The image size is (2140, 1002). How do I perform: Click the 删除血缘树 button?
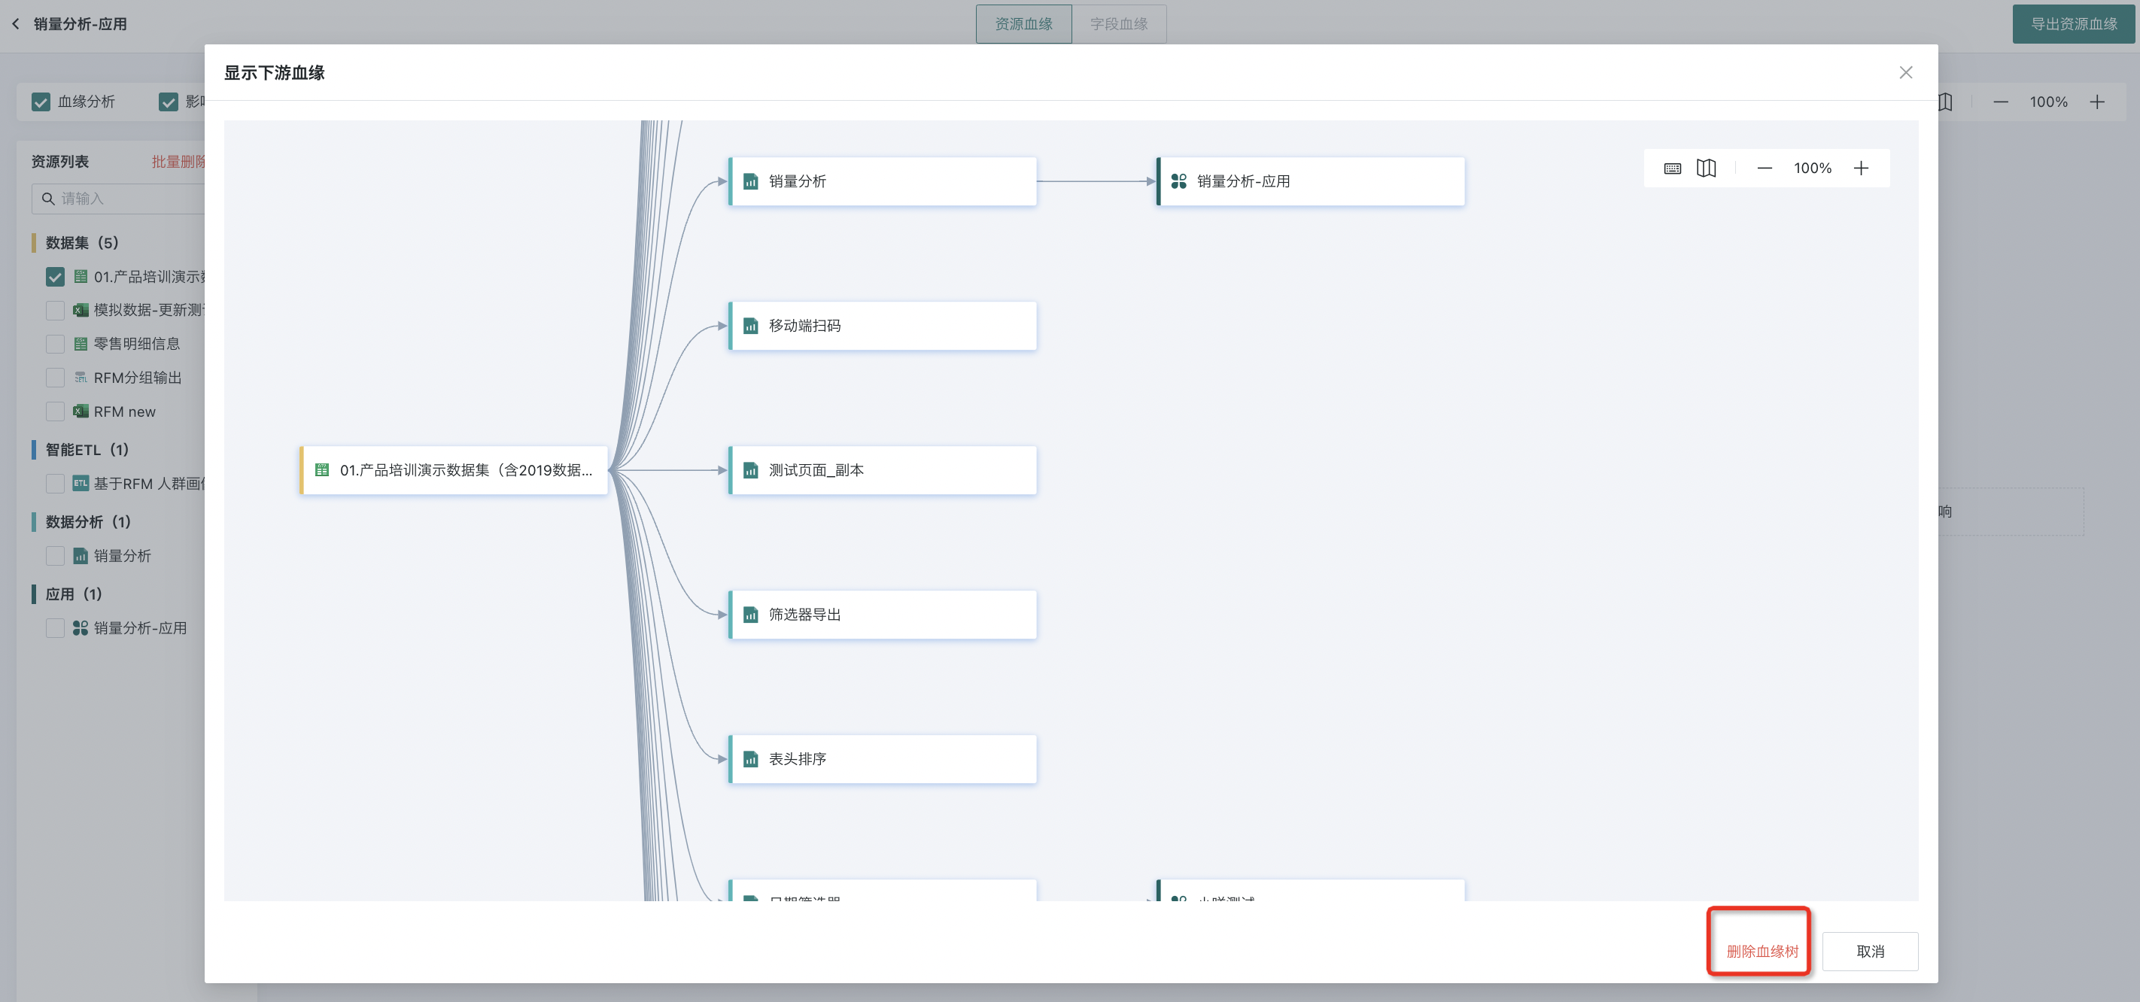click(x=1762, y=951)
